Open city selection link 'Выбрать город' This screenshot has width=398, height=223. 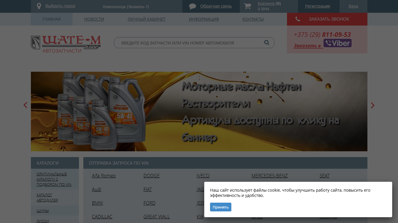[x=60, y=6]
